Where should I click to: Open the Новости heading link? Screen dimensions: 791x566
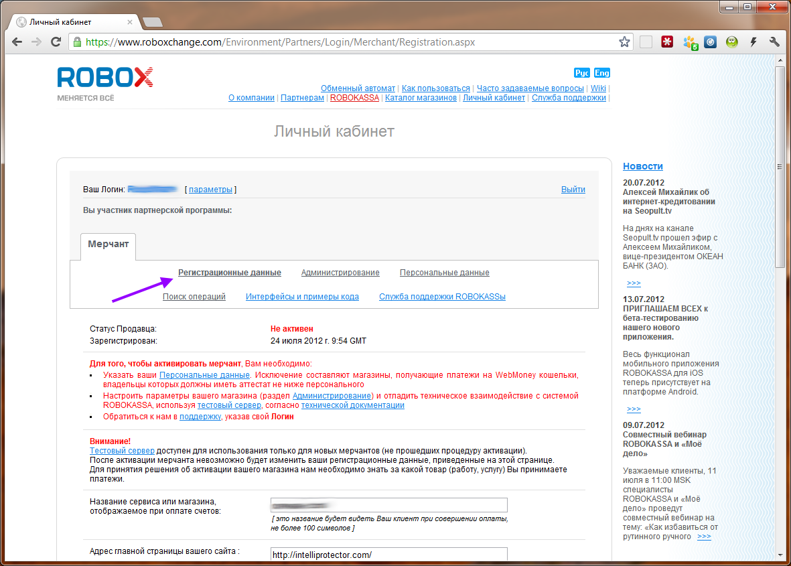coord(643,167)
